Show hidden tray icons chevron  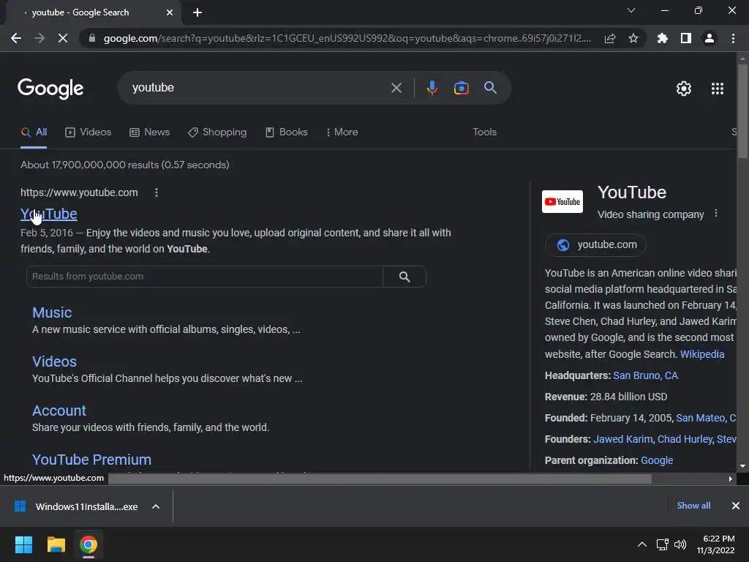tap(642, 544)
